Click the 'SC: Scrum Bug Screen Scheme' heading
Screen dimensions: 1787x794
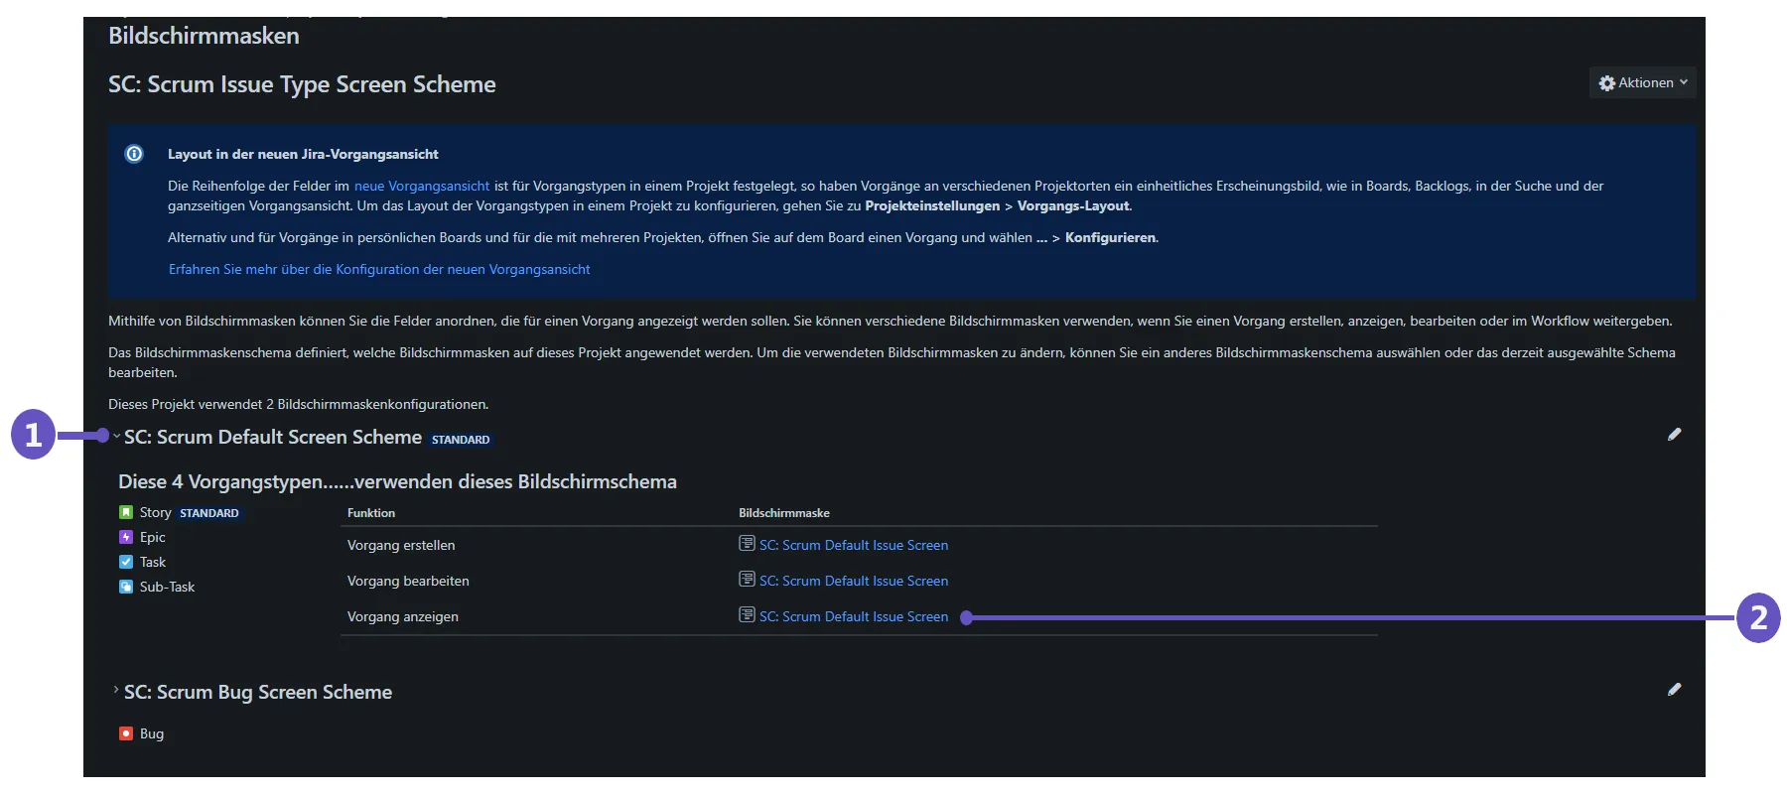click(x=258, y=692)
